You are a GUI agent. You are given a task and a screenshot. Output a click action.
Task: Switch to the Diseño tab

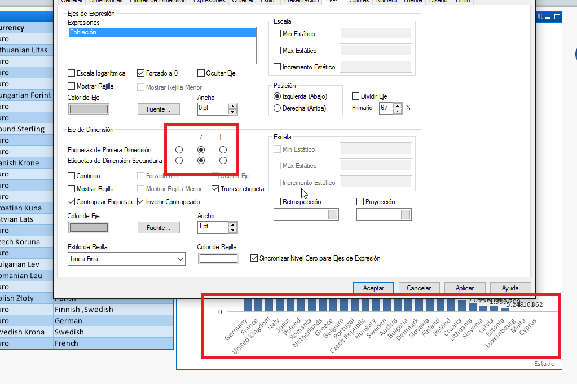pyautogui.click(x=438, y=2)
